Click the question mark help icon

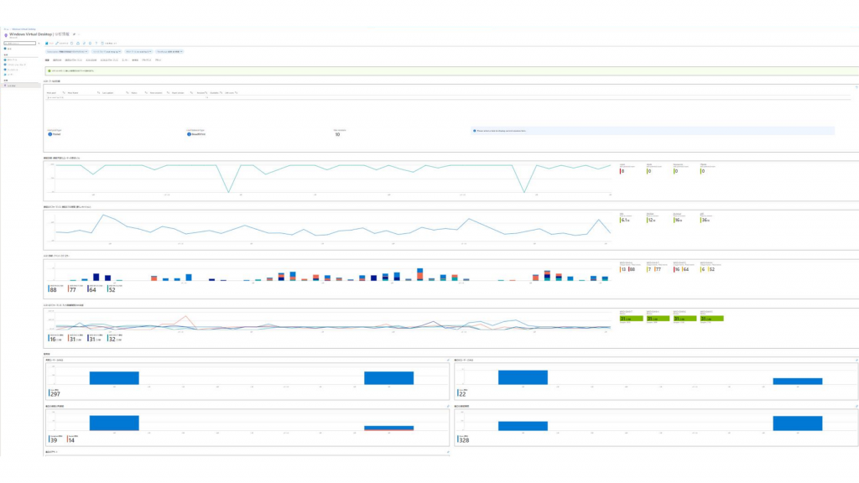(x=97, y=42)
